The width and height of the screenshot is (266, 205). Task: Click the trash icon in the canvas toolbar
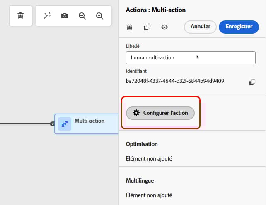20,16
